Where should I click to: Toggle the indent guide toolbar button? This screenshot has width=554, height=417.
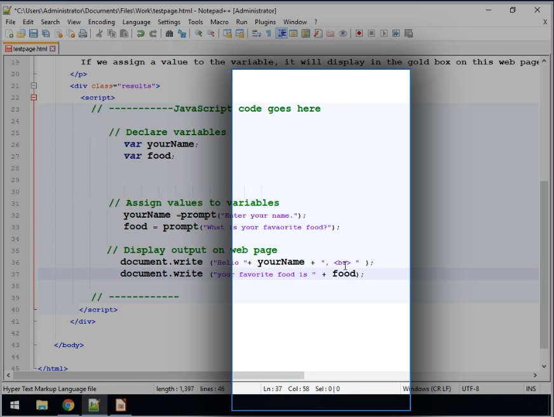point(281,34)
